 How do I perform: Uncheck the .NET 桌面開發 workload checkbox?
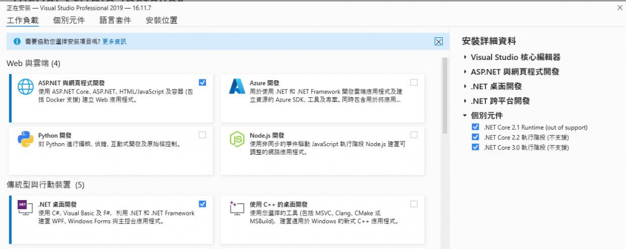202,204
